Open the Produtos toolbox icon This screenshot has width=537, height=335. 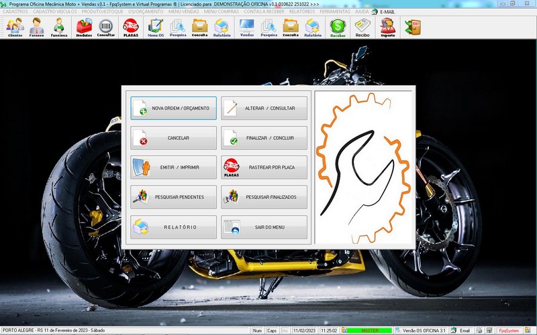click(x=84, y=27)
